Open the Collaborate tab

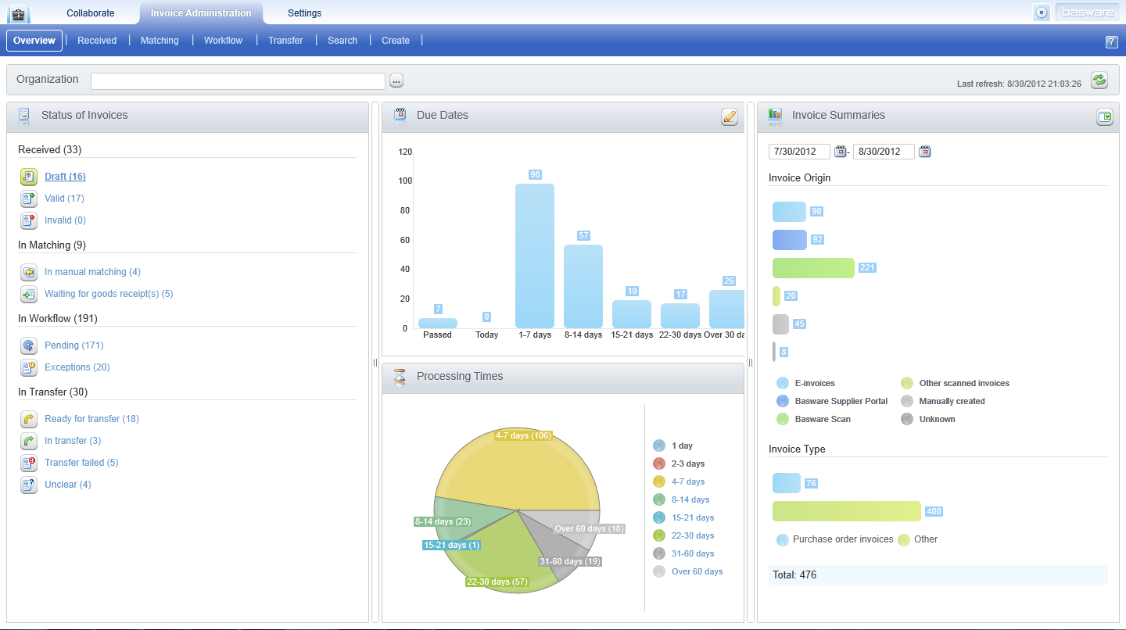pos(91,13)
